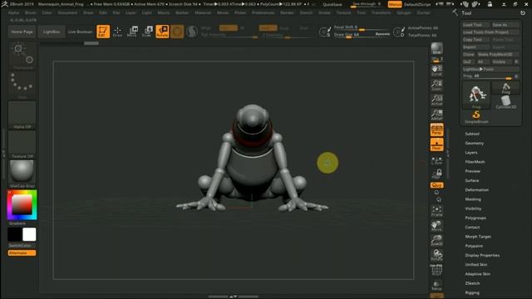The width and height of the screenshot is (532, 299).
Task: Switch to Draw mode
Action: 117,32
